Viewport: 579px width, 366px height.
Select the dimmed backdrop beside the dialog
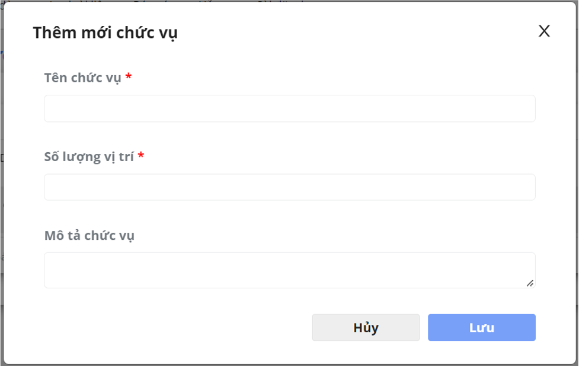pos(1,184)
